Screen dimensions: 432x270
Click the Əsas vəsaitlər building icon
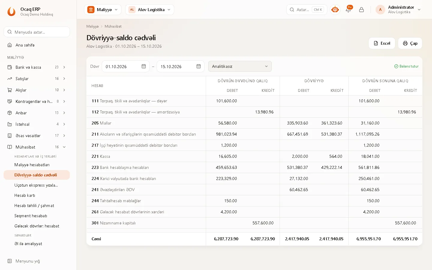[10, 136]
